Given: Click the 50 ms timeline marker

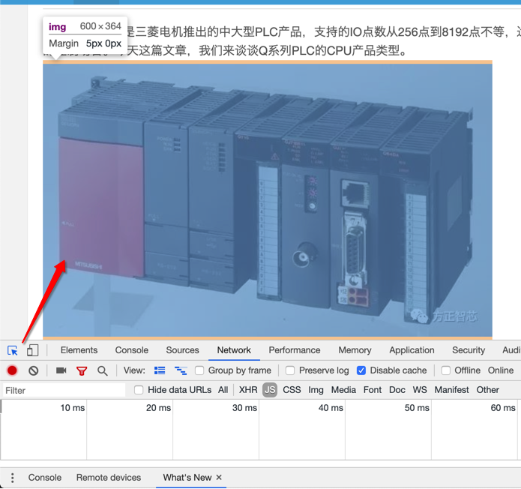Looking at the screenshot, I should click(x=417, y=408).
